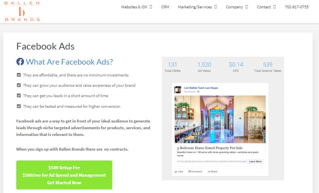This screenshot has height=193, width=319.
Task: Click the 'Beautiful home on 1.08 acres' description
Action: click(217, 154)
